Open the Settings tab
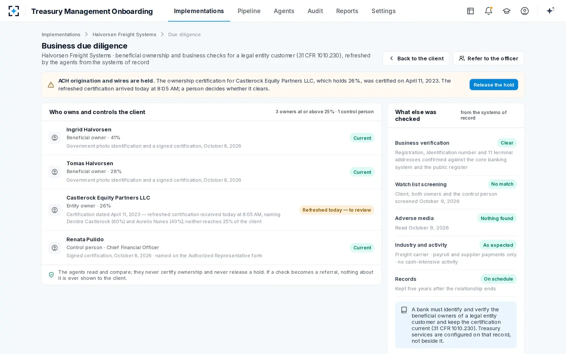566x354 pixels. click(x=384, y=11)
